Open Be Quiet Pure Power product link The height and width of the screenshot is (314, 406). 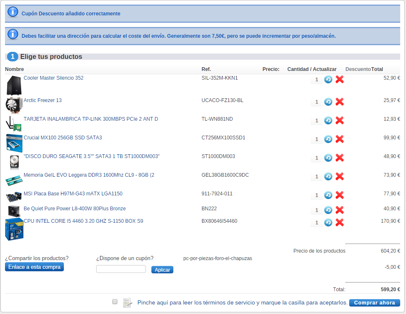coord(75,209)
